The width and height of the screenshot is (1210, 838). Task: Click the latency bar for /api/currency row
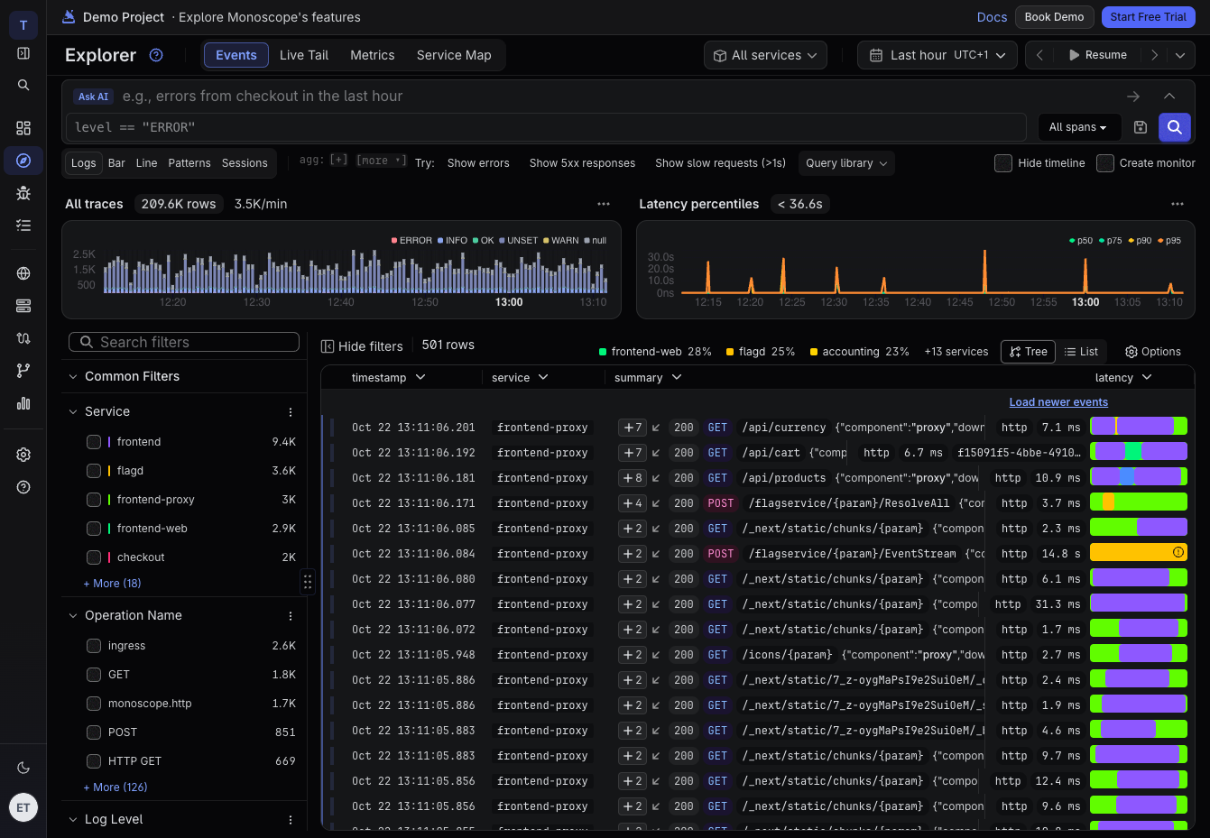[x=1139, y=427]
